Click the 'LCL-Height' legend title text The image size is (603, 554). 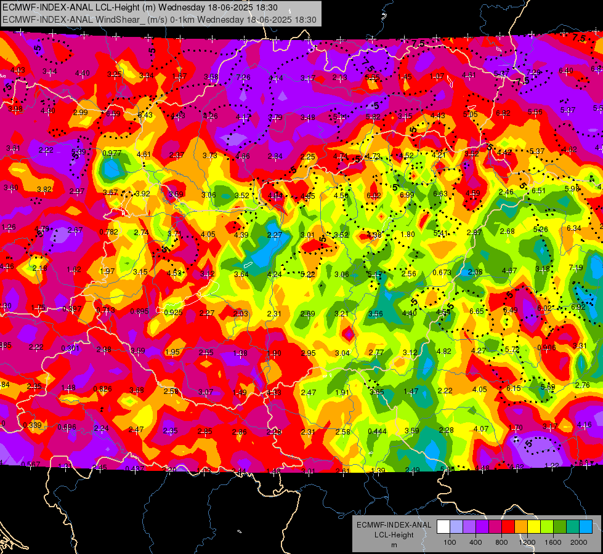tap(394, 535)
